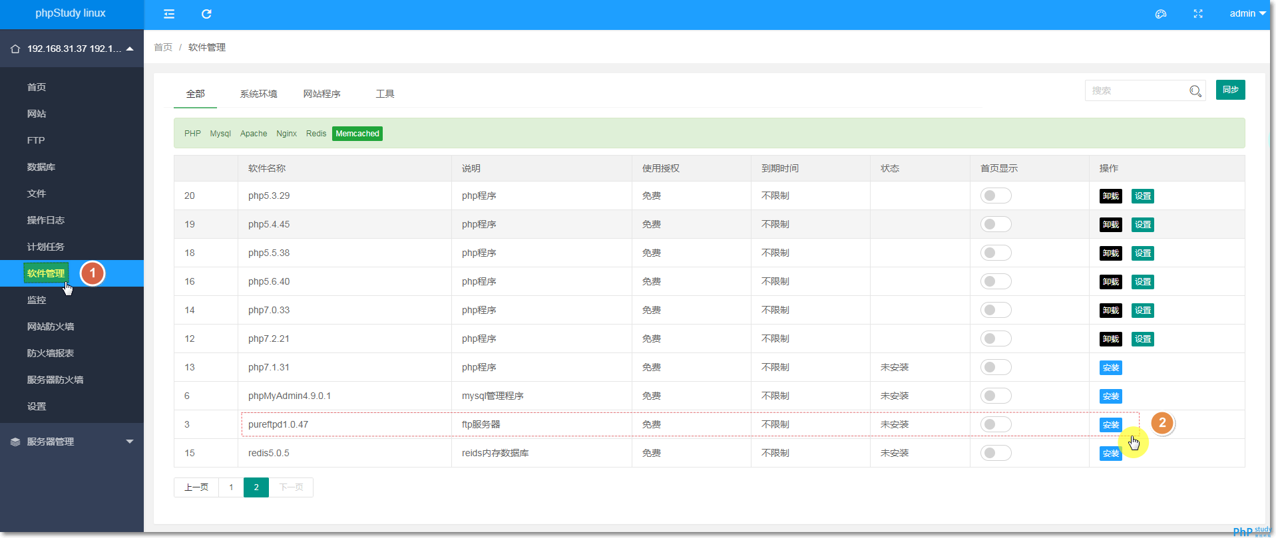The width and height of the screenshot is (1276, 538).
Task: Select the Memcached filter tag
Action: tap(357, 134)
